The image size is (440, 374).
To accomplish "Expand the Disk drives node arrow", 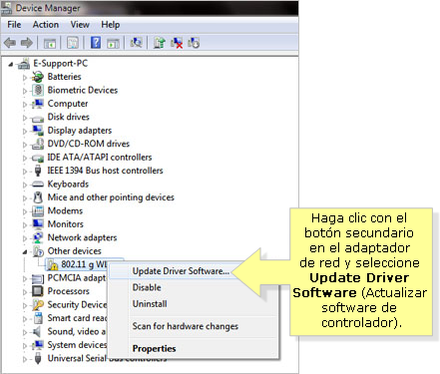I will tap(25, 118).
